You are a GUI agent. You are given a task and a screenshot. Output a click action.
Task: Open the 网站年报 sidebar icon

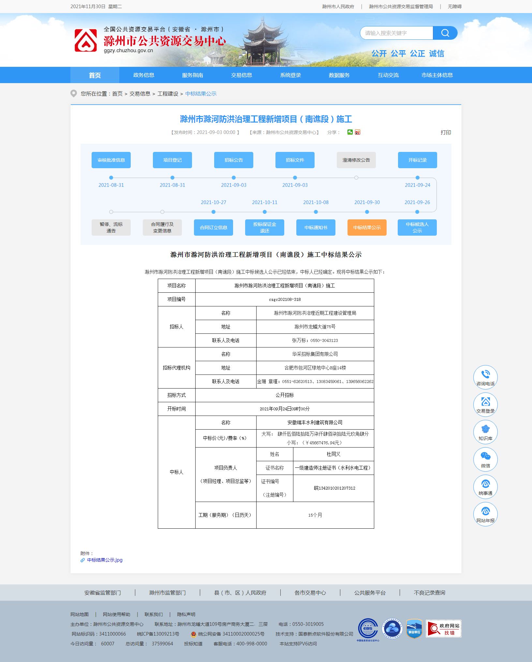click(485, 514)
